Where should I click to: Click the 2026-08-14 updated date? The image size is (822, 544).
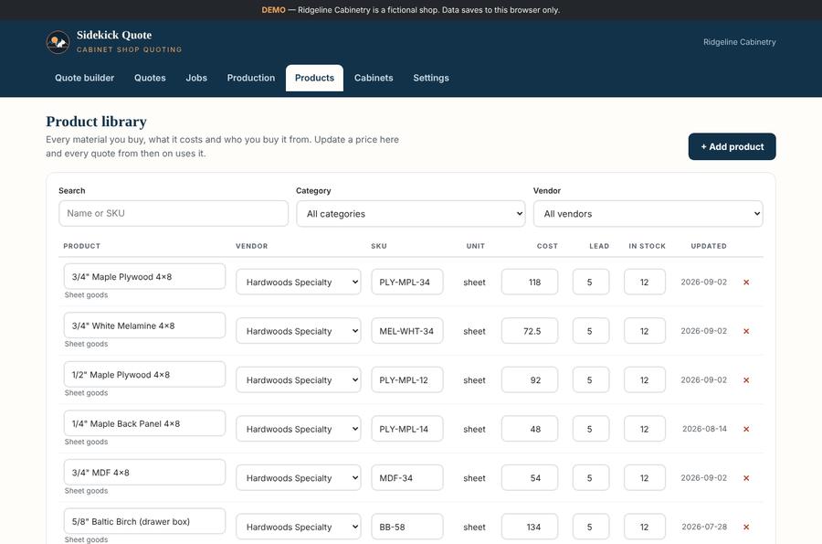tap(704, 429)
